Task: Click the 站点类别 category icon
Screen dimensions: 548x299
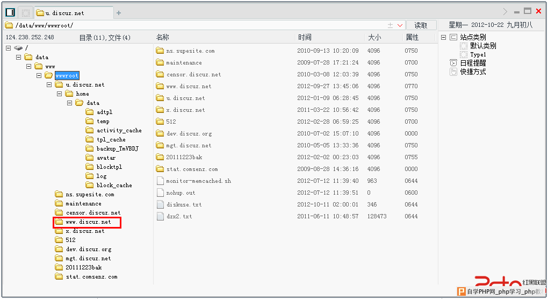Action: coord(453,37)
